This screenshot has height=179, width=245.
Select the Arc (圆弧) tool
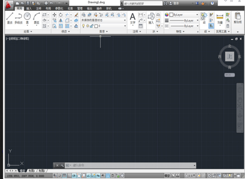point(37,18)
